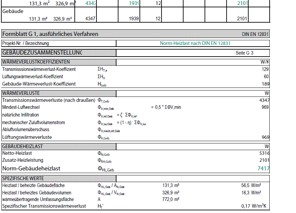Select "Lüftungswärmeverlust-Koeffizient" row label
The height and width of the screenshot is (213, 296).
pos(32,77)
